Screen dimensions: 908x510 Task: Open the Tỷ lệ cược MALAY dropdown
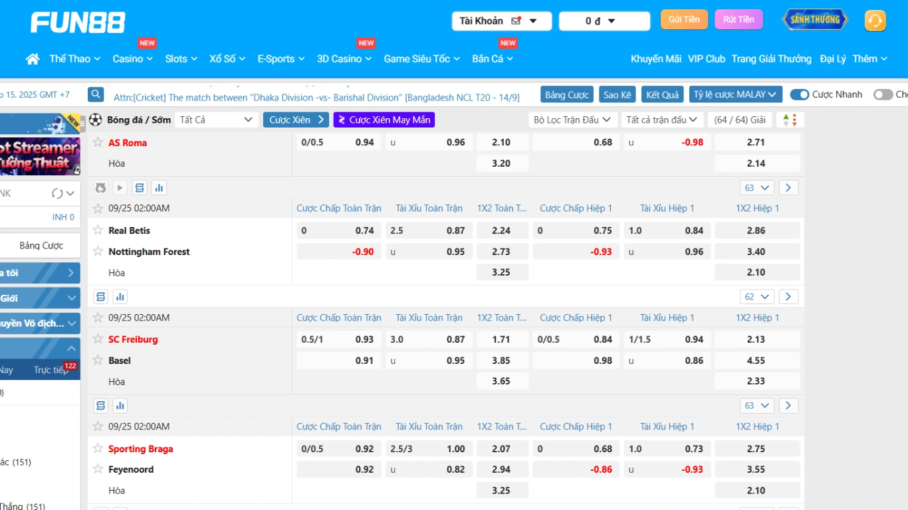[735, 95]
